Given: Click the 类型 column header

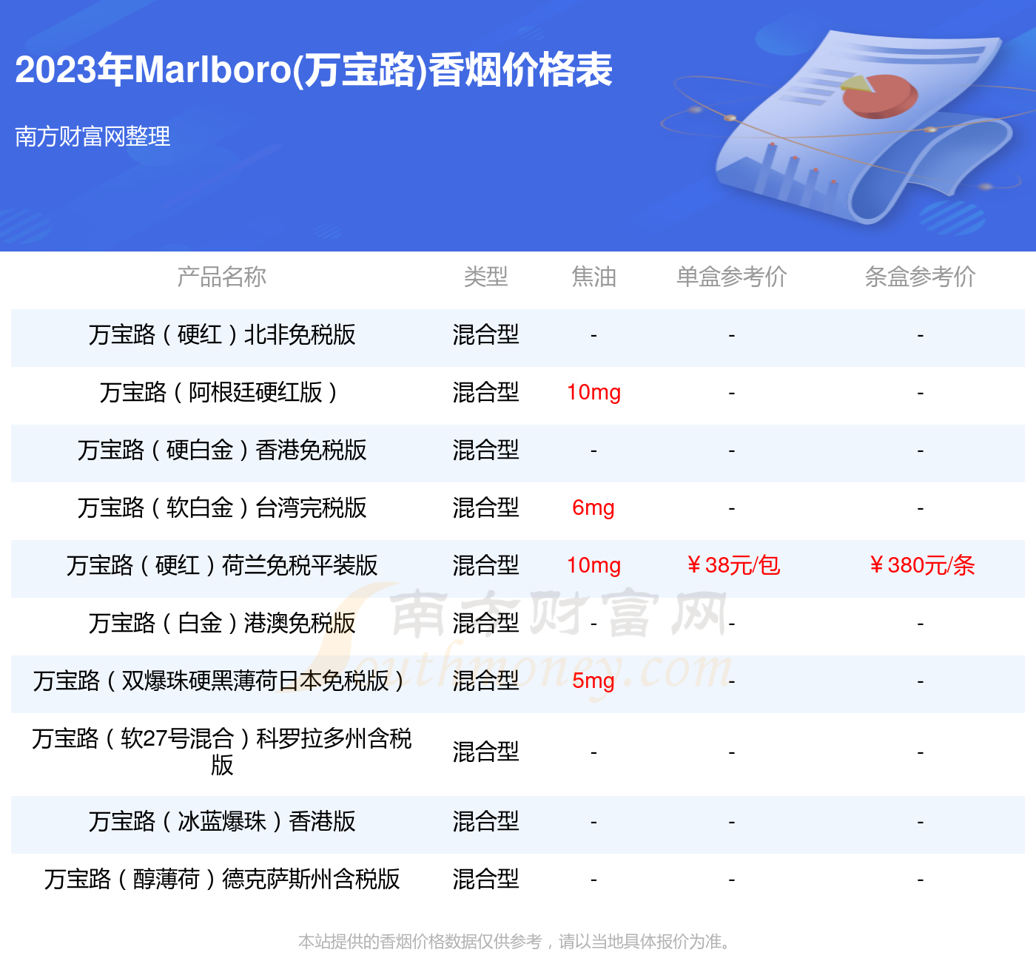Looking at the screenshot, I should pyautogui.click(x=485, y=277).
